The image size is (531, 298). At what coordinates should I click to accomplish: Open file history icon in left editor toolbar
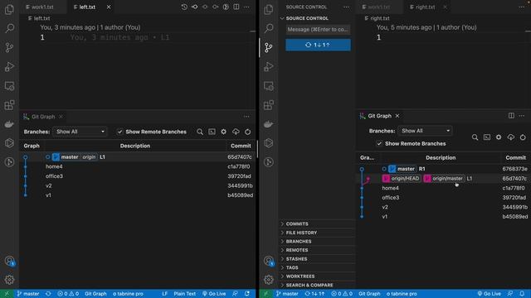[184, 7]
